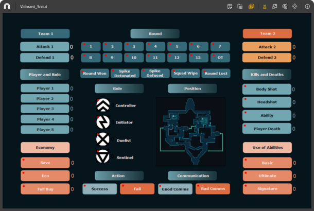Screen dimensions: 314x211
Task: Click the Team 2 header
Action: click(267, 33)
